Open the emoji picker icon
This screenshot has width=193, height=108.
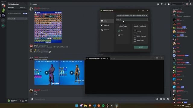click(168, 99)
